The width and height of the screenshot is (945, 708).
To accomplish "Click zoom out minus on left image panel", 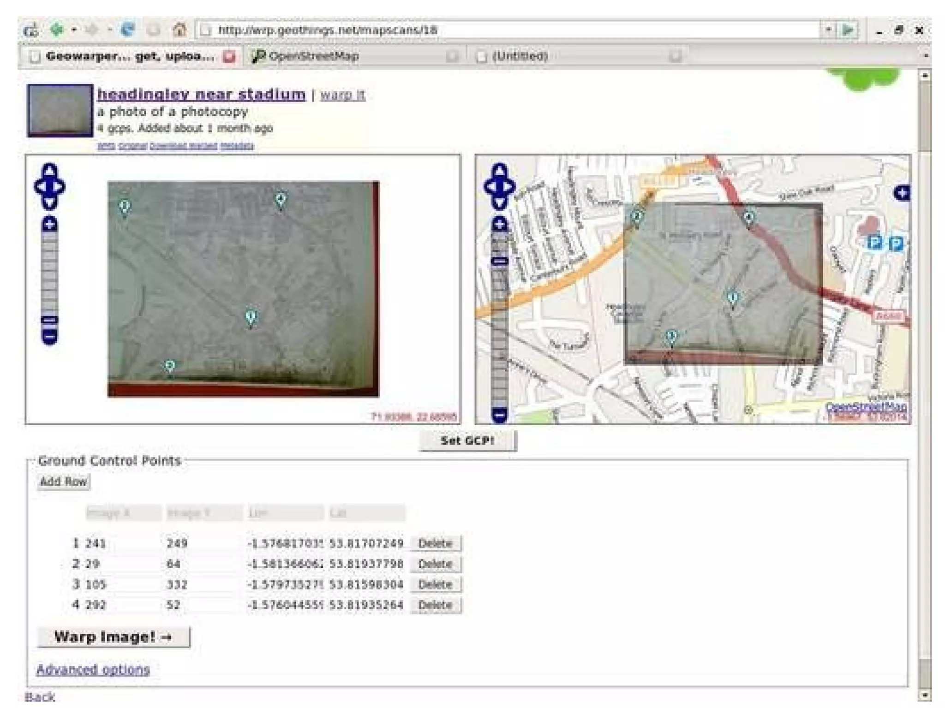I will 49,337.
